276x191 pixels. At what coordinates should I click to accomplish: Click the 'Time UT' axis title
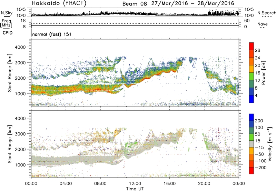135,189
